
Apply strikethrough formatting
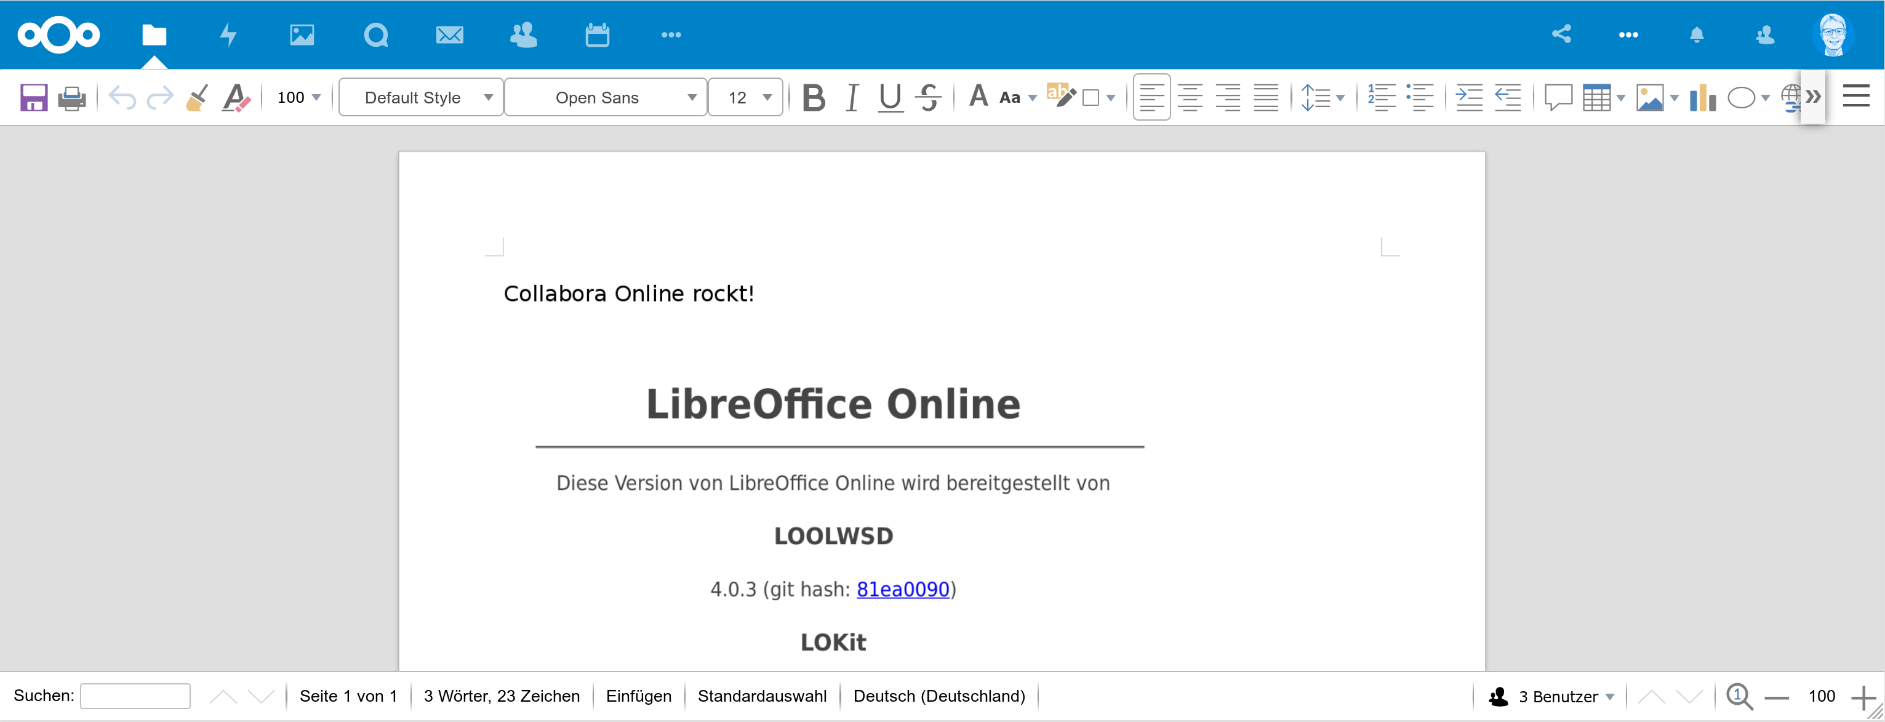pos(929,97)
